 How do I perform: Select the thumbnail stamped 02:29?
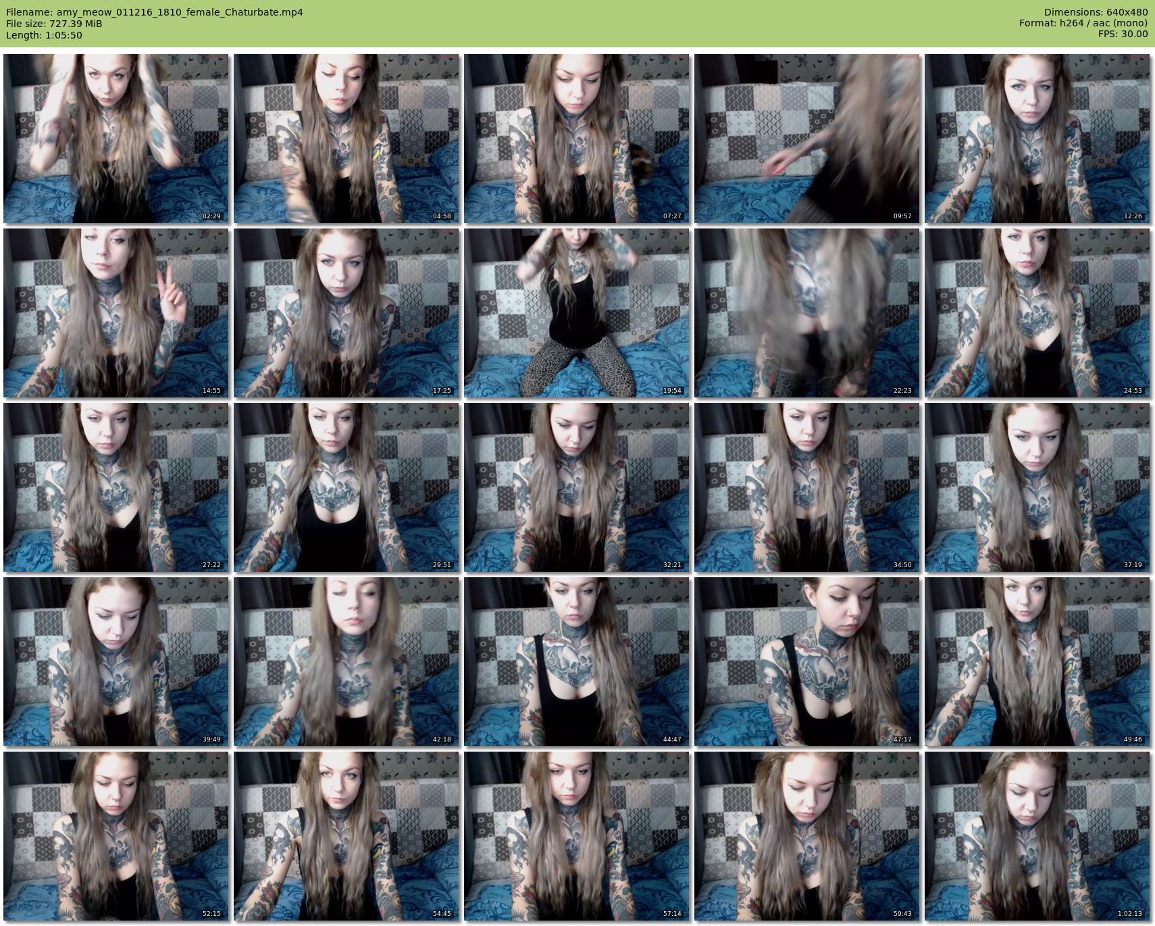pyautogui.click(x=116, y=139)
